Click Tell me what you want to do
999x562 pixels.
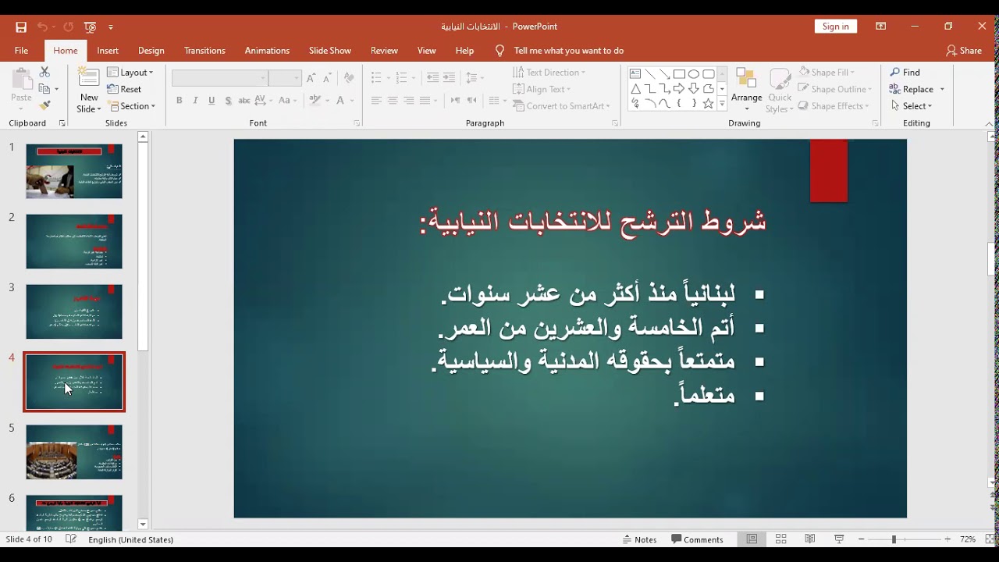pyautogui.click(x=559, y=51)
